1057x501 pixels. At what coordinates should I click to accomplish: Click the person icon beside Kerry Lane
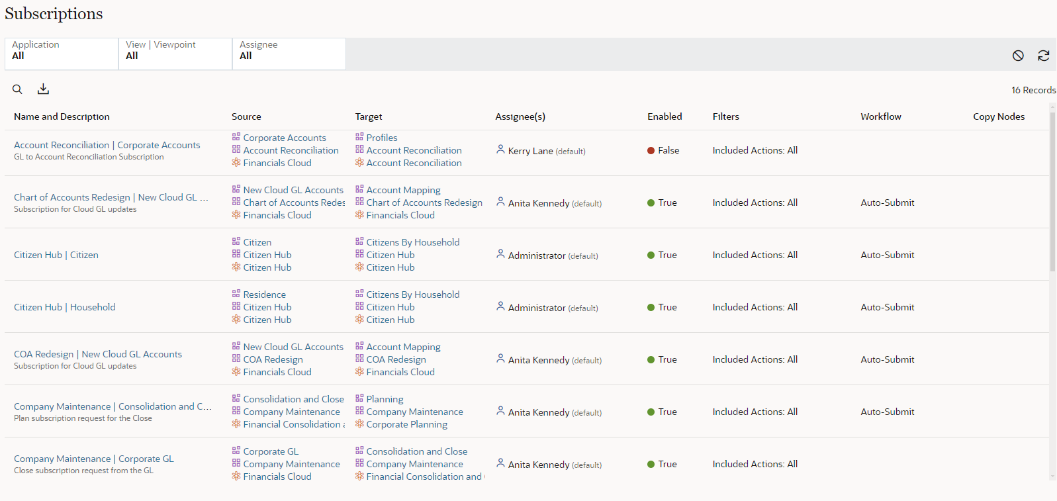(x=500, y=150)
